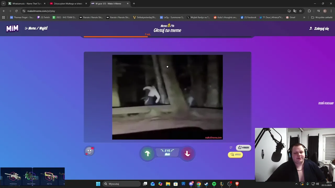The height and width of the screenshot is (188, 335).
Task: Open Defeatyesterday29 bookmark
Action: (x=144, y=17)
